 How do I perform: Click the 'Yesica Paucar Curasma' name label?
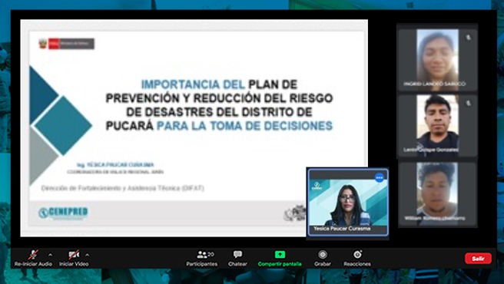[x=342, y=229]
